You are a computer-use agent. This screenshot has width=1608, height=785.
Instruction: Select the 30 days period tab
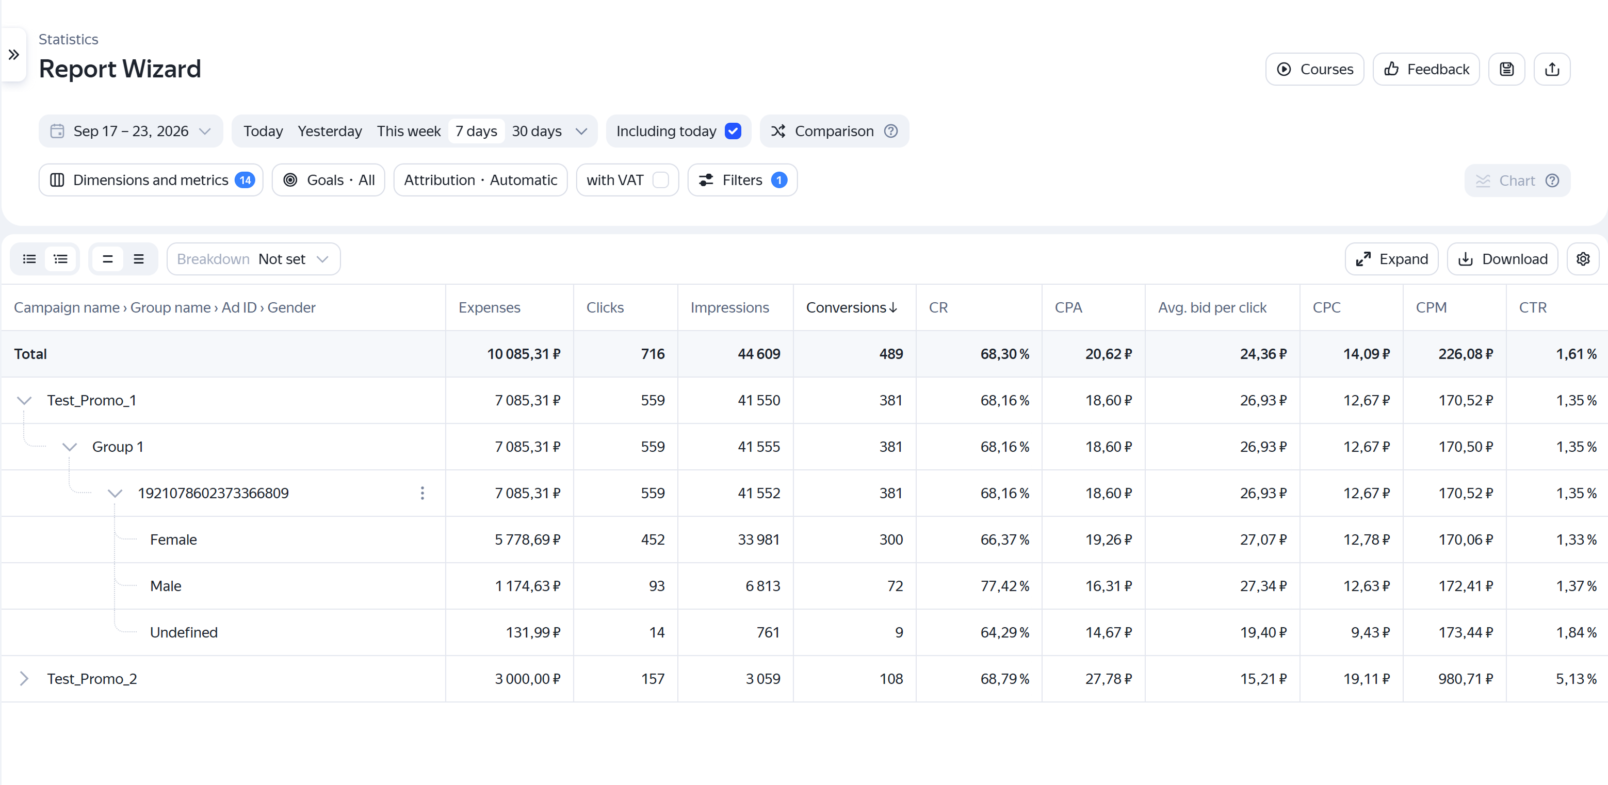point(537,131)
